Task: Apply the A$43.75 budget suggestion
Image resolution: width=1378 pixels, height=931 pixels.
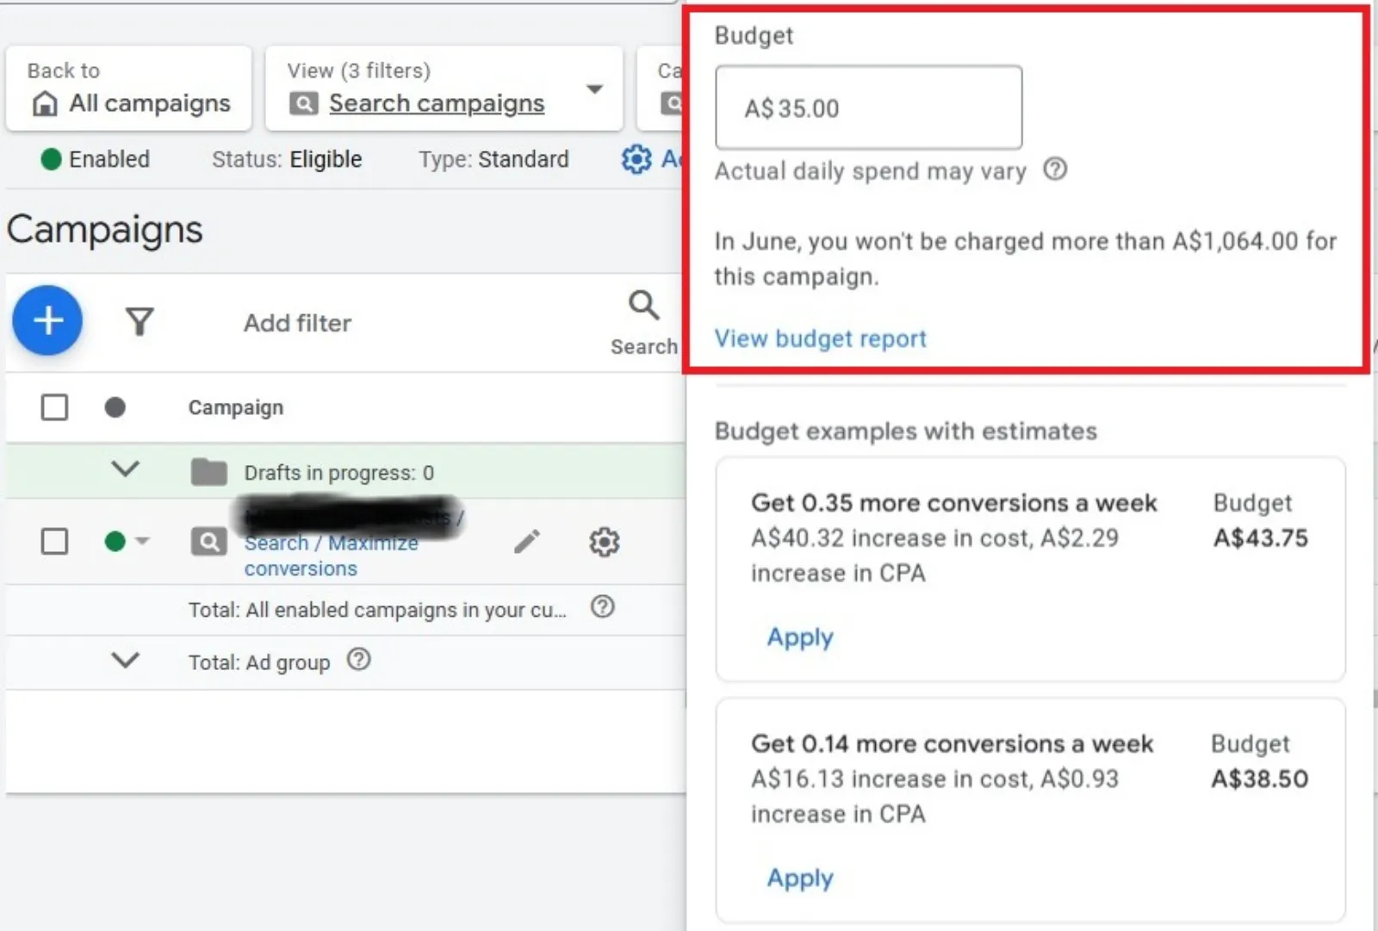Action: click(x=800, y=637)
